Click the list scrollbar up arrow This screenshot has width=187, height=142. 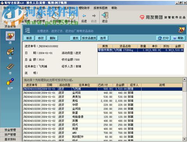(184, 79)
